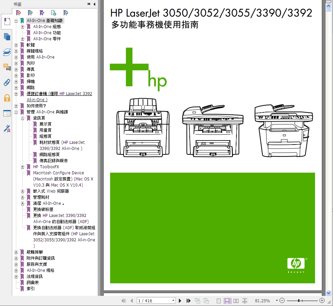Viewport: 333px width, 306px height.
Task: Switch to continuous facing view mode
Action: pyautogui.click(x=245, y=301)
